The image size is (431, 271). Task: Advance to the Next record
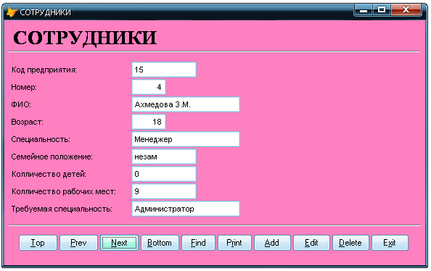[x=119, y=243]
